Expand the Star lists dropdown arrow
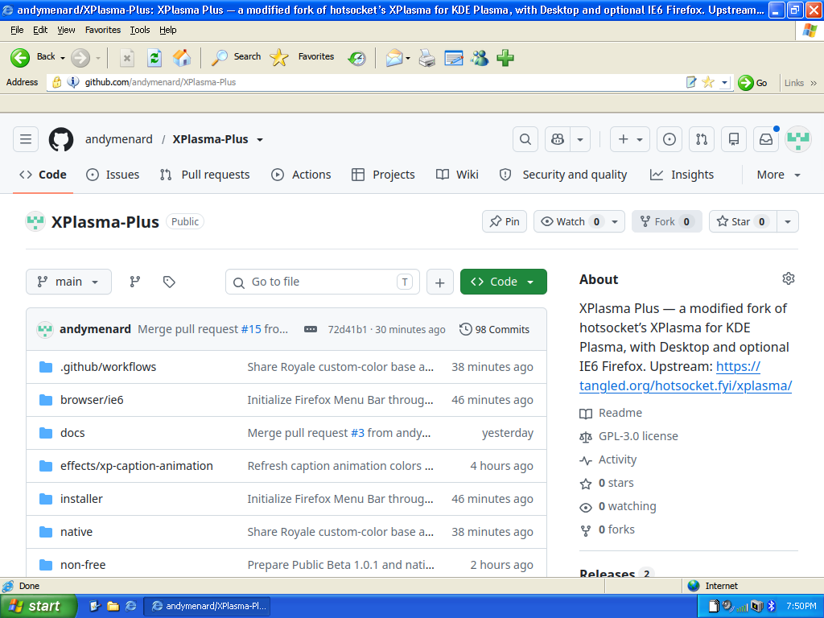This screenshot has height=618, width=824. click(x=788, y=222)
